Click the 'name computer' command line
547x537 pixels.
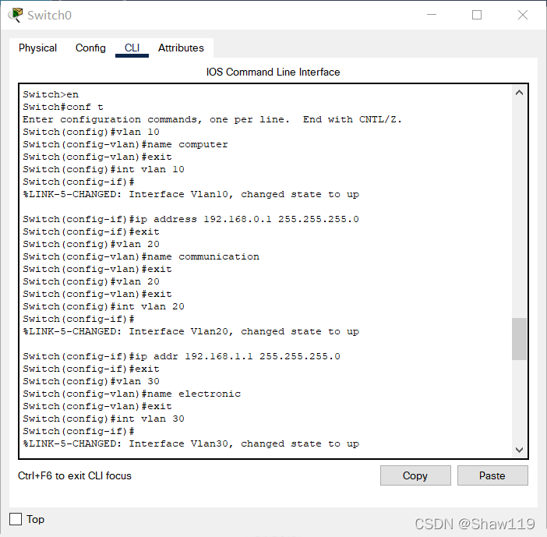pos(125,144)
